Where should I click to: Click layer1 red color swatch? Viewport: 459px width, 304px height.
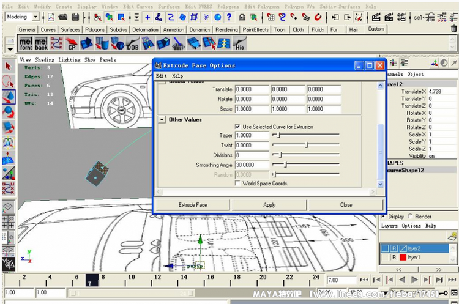point(403,258)
